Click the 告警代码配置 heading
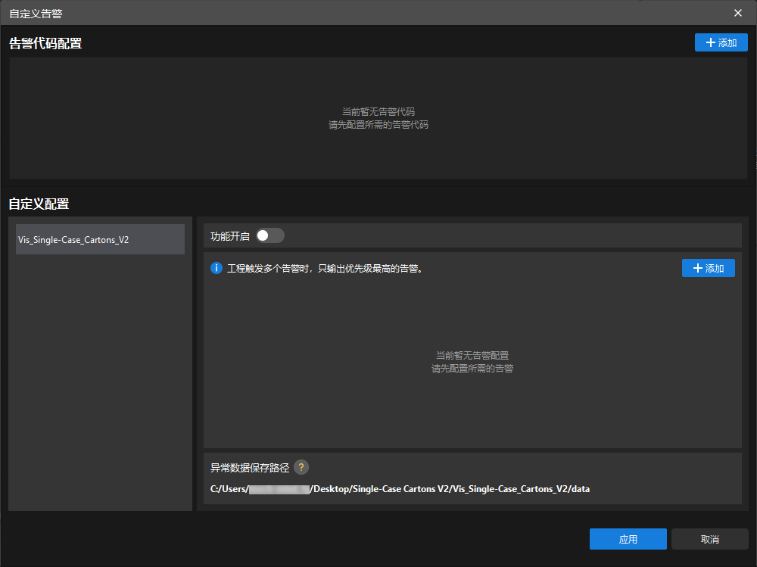Screen dimensions: 757x567 tap(45, 43)
